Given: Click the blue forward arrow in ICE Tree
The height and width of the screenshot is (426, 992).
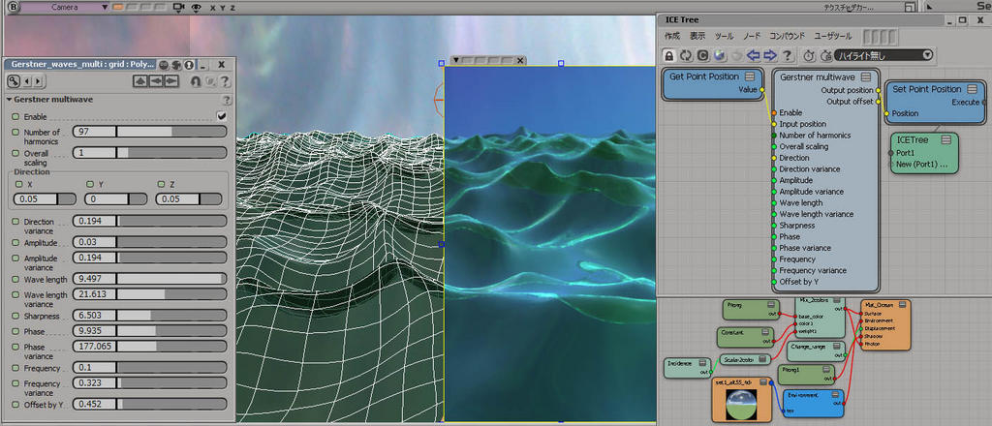Looking at the screenshot, I should pyautogui.click(x=770, y=55).
